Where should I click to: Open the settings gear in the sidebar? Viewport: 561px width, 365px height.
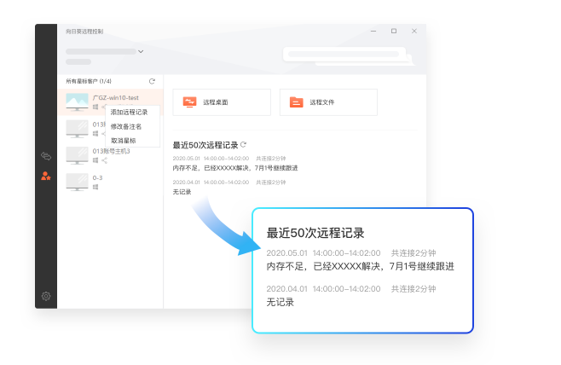click(x=46, y=296)
